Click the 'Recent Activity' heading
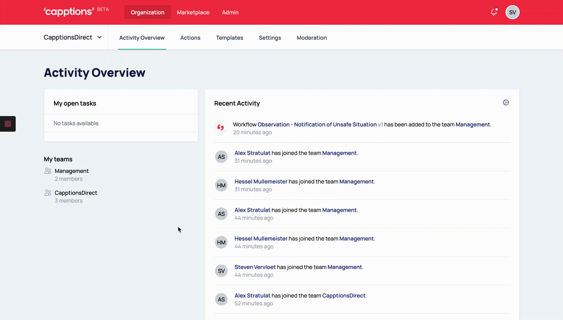This screenshot has width=563, height=320. (x=237, y=103)
